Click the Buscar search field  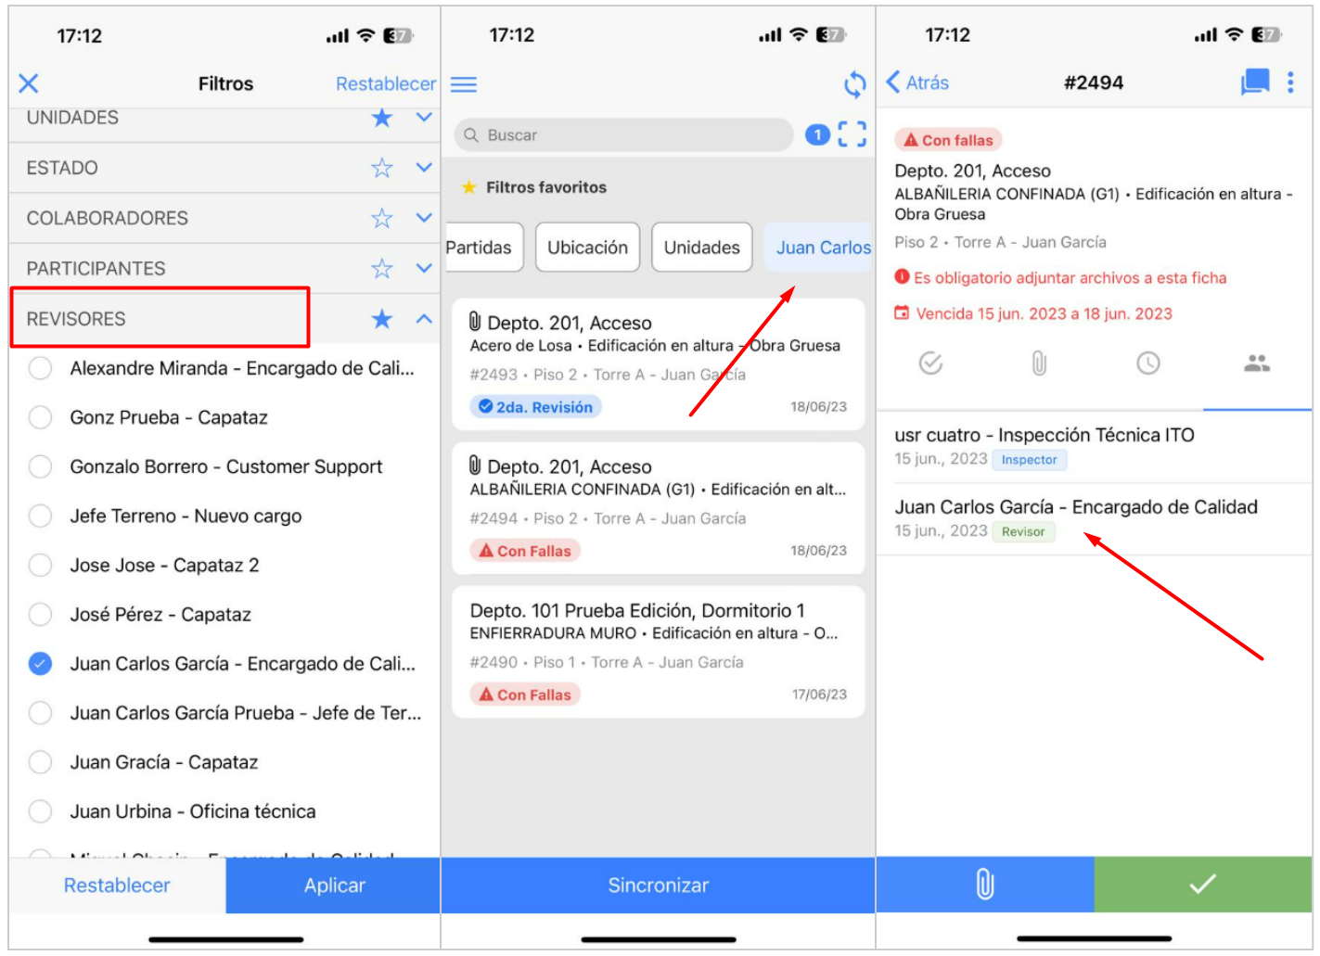tap(624, 135)
